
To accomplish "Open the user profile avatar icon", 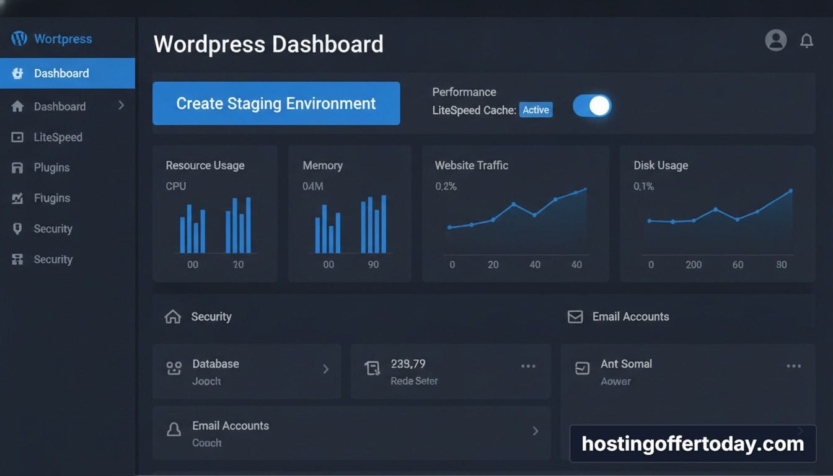I will coord(776,40).
